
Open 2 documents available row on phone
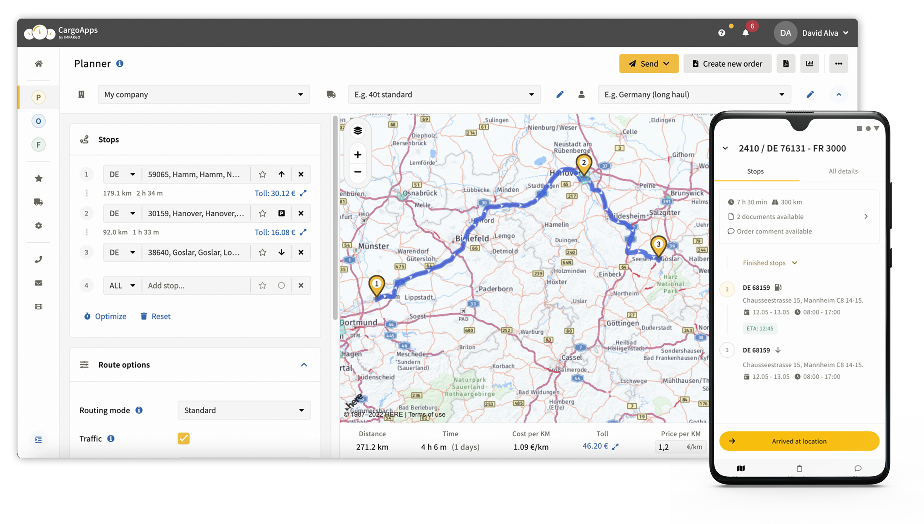point(799,217)
